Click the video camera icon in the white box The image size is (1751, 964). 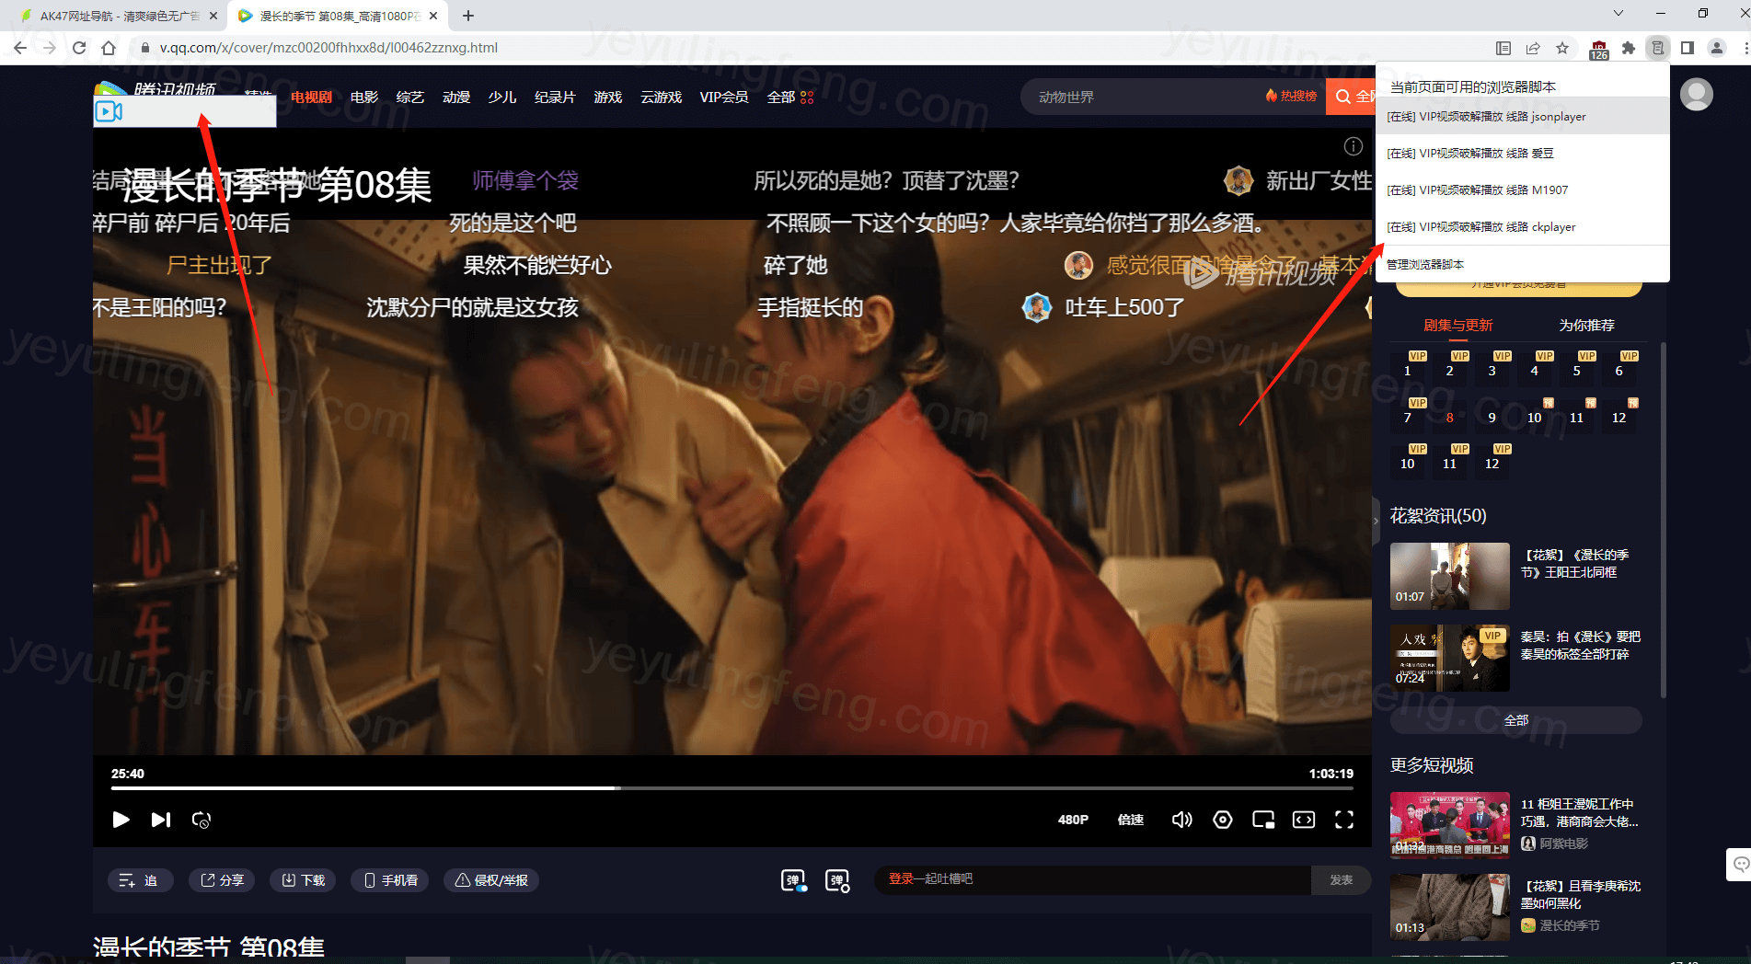tap(109, 111)
